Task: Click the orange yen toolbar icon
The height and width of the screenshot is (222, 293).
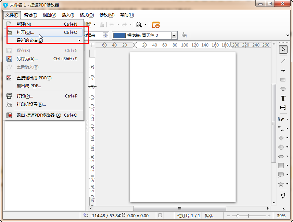Action: pos(156,25)
